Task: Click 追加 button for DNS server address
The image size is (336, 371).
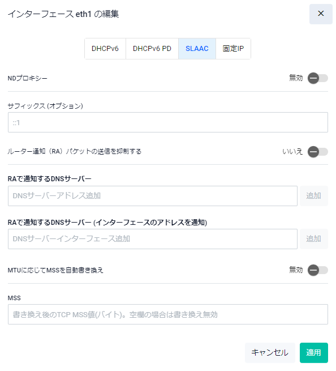Action: click(314, 195)
